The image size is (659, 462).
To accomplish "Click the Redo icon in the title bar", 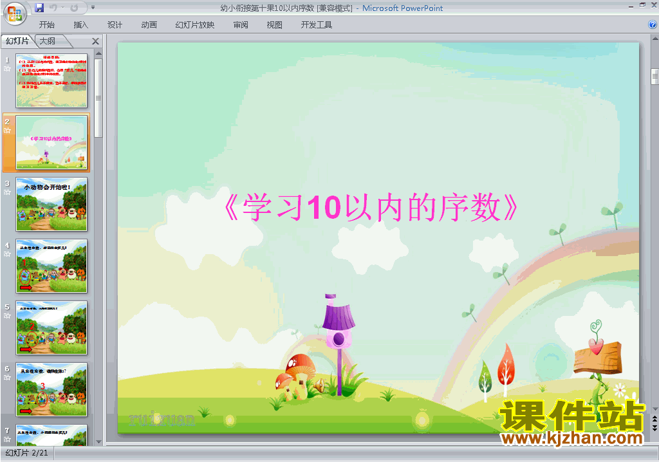I will tap(74, 8).
